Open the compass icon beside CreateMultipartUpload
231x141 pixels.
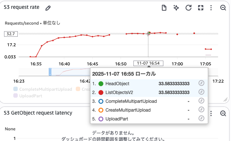coord(201,109)
